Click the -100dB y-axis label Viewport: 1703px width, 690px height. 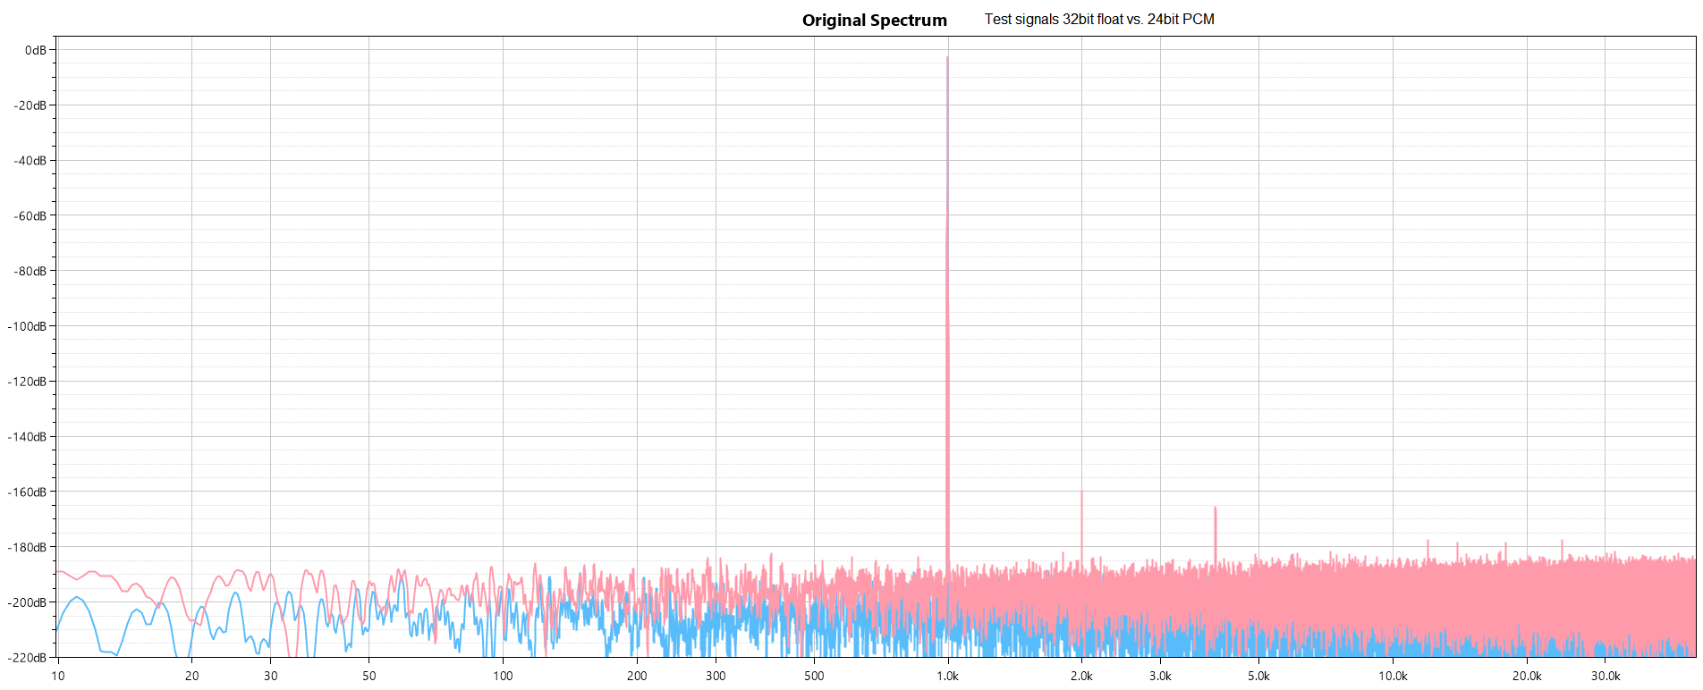point(27,326)
